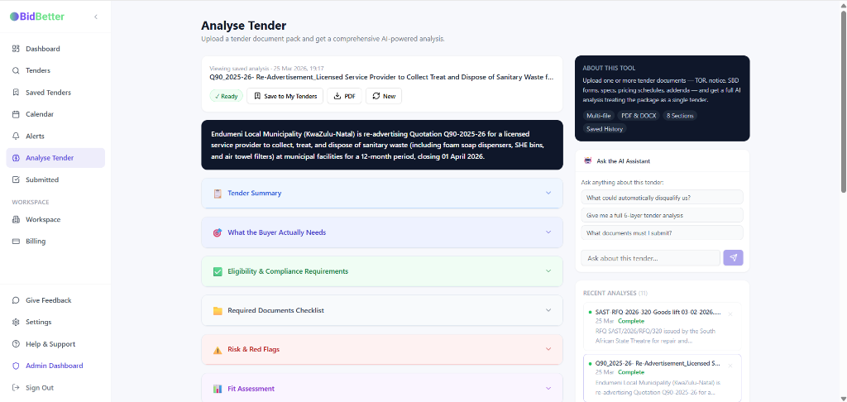Click the Analyse Tender sidebar icon
Screen dimensions: 847x402
(x=16, y=158)
